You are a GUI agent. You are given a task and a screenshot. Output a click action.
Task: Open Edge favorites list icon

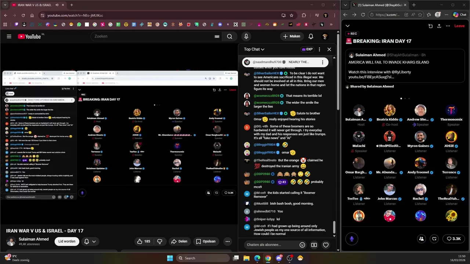pyautogui.click(x=429, y=15)
